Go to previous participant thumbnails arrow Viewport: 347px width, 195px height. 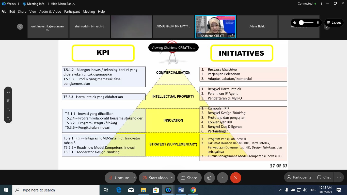pos(20,27)
